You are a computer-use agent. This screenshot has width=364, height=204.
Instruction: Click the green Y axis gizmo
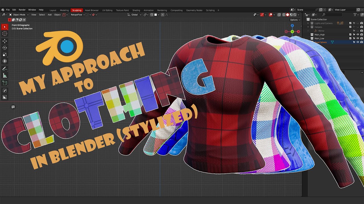[292, 31]
